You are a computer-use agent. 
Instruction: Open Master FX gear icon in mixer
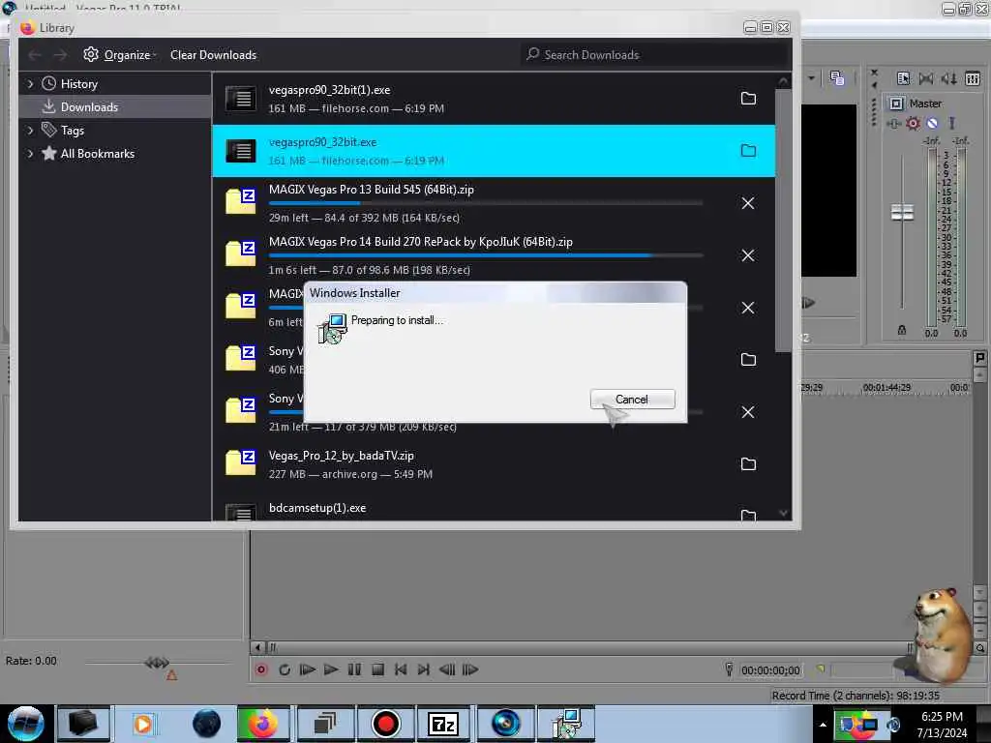click(x=913, y=123)
